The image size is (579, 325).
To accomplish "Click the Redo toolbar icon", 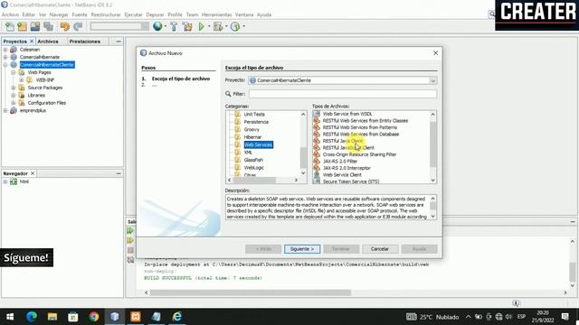I will [x=78, y=26].
